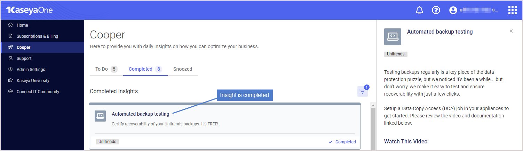Open the insights filter icon

(363, 91)
